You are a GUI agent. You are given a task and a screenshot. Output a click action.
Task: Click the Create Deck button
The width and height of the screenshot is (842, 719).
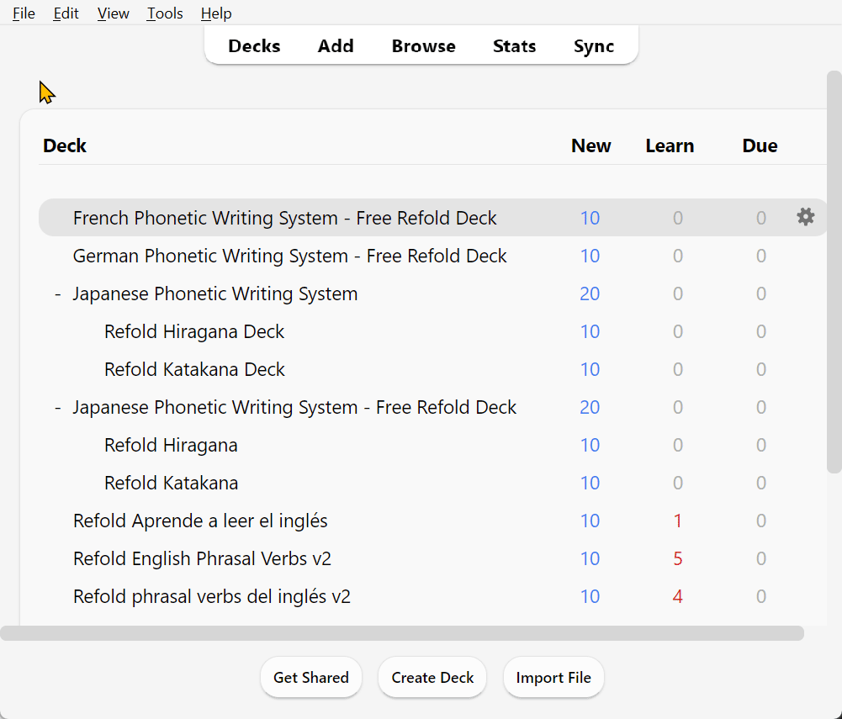432,678
